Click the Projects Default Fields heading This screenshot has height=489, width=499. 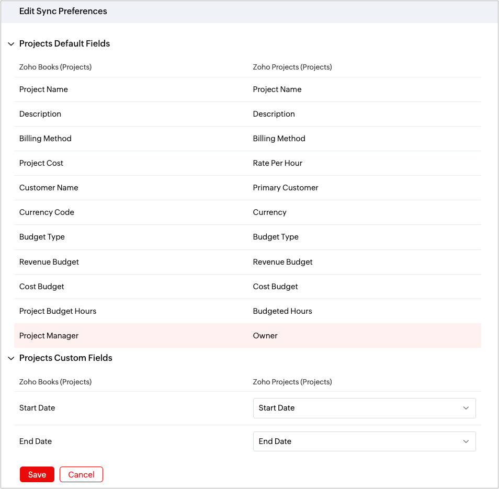point(65,43)
